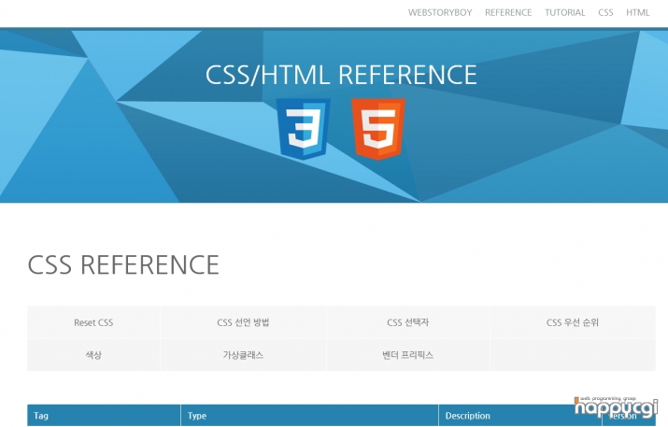Open the 벤더 프리픽스 link
Screen dimensions: 668x427
coord(407,355)
